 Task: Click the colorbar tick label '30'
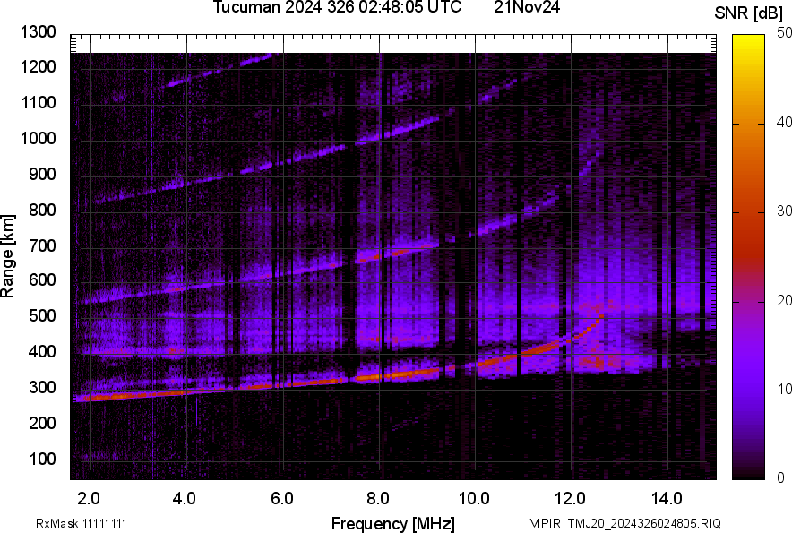[x=785, y=211]
